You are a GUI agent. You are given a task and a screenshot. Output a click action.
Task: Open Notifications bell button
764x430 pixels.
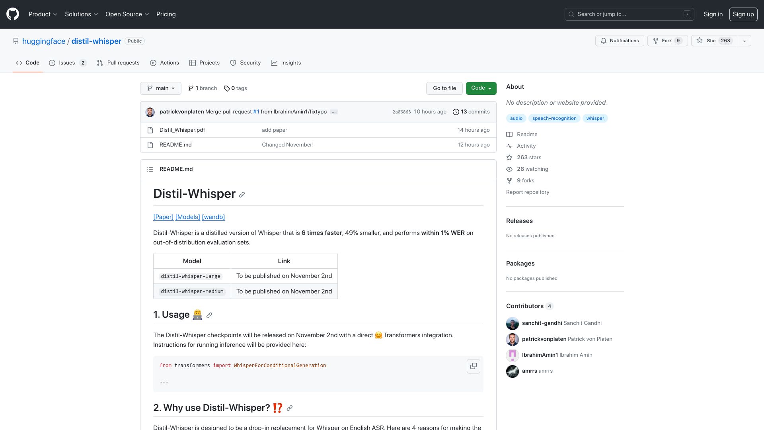click(620, 41)
